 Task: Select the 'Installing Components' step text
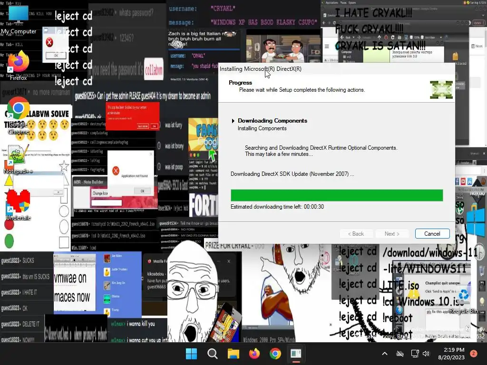[262, 128]
